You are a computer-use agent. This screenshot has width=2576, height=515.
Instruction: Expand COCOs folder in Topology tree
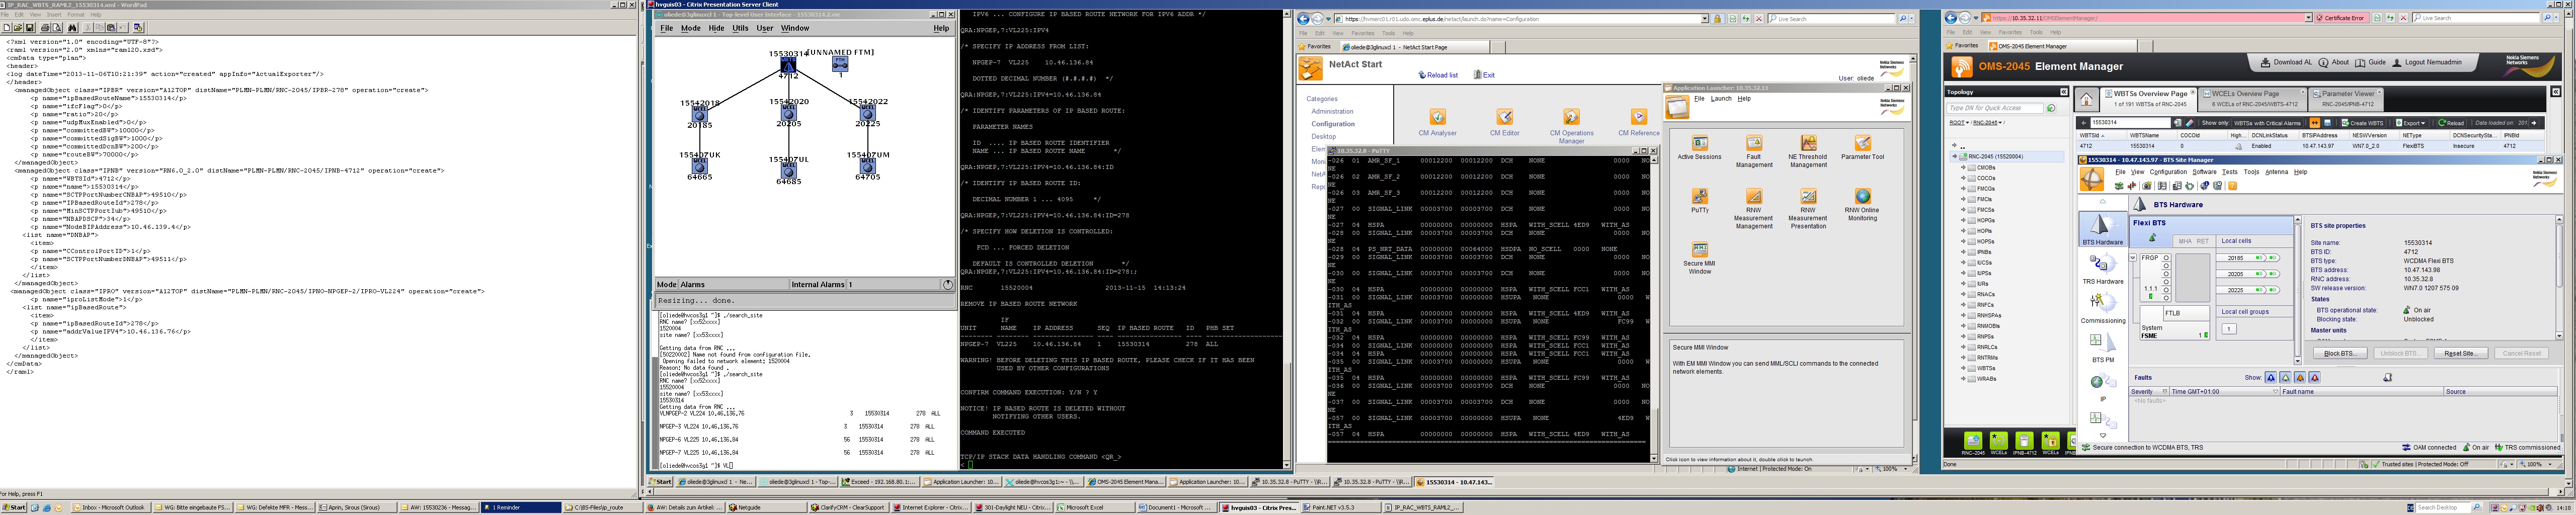1963,178
